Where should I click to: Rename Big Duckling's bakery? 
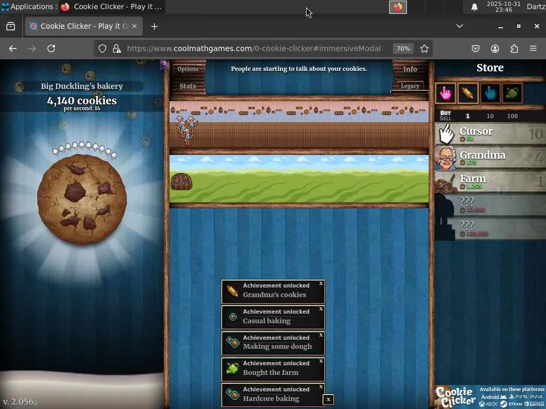pyautogui.click(x=82, y=86)
